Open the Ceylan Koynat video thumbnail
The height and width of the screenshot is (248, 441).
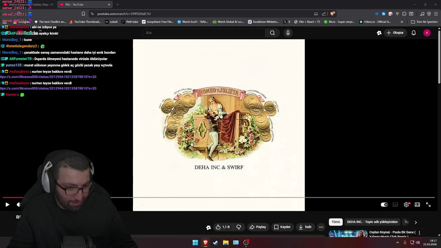(348, 234)
